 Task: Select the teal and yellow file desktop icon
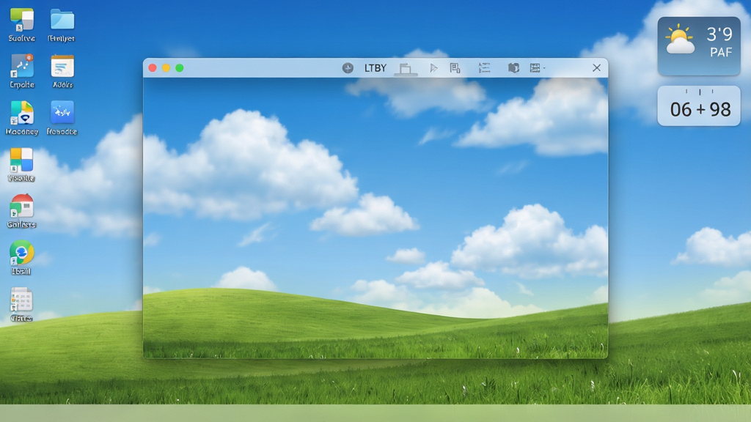[22, 113]
